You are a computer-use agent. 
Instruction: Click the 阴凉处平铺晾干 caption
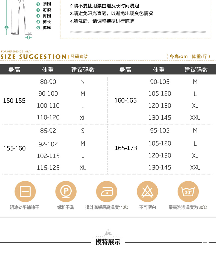pos(25,208)
